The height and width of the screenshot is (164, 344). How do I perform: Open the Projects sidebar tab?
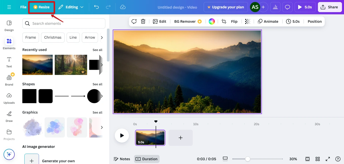coord(9,135)
